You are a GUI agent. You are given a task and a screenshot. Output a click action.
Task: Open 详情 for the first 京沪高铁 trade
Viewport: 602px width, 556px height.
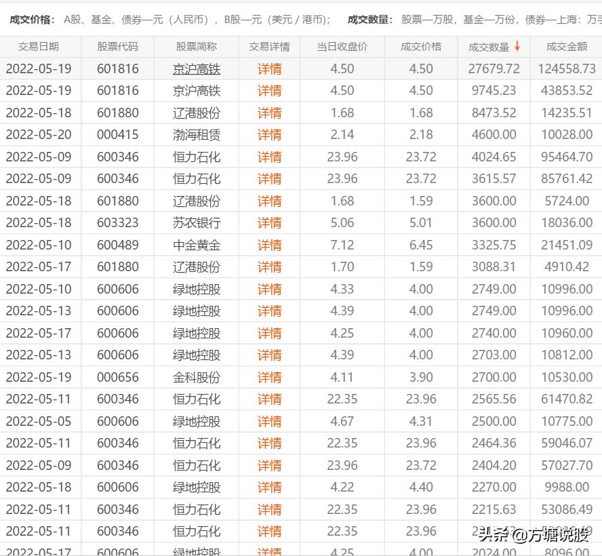point(269,68)
